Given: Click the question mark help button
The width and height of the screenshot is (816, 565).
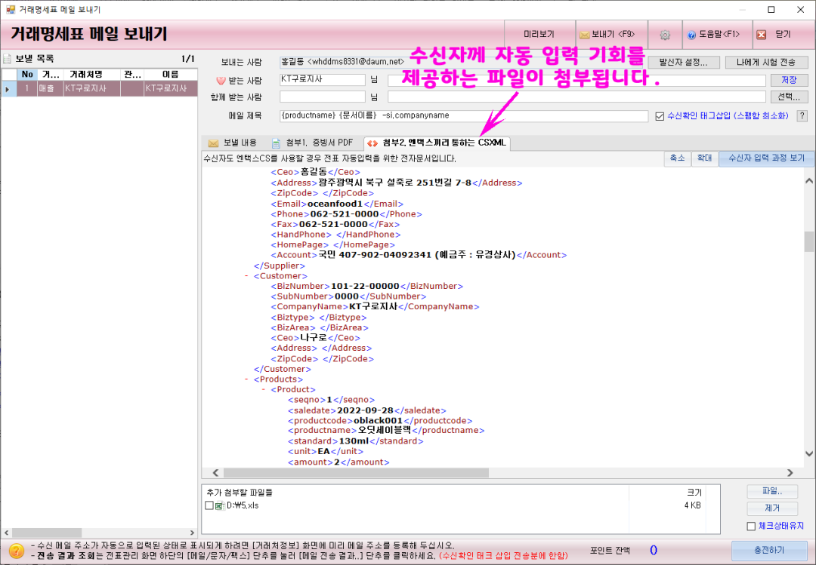Looking at the screenshot, I should [802, 116].
